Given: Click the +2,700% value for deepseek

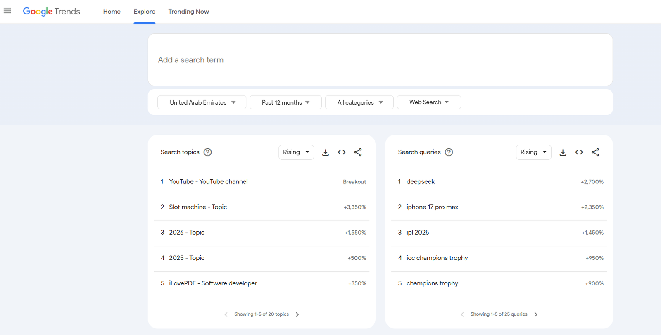Looking at the screenshot, I should [x=592, y=182].
